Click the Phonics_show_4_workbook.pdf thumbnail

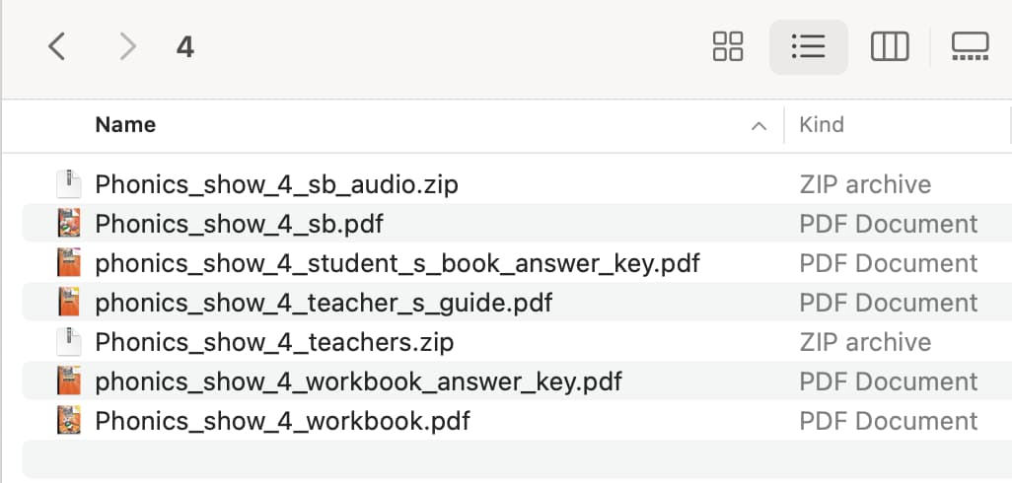click(x=68, y=421)
